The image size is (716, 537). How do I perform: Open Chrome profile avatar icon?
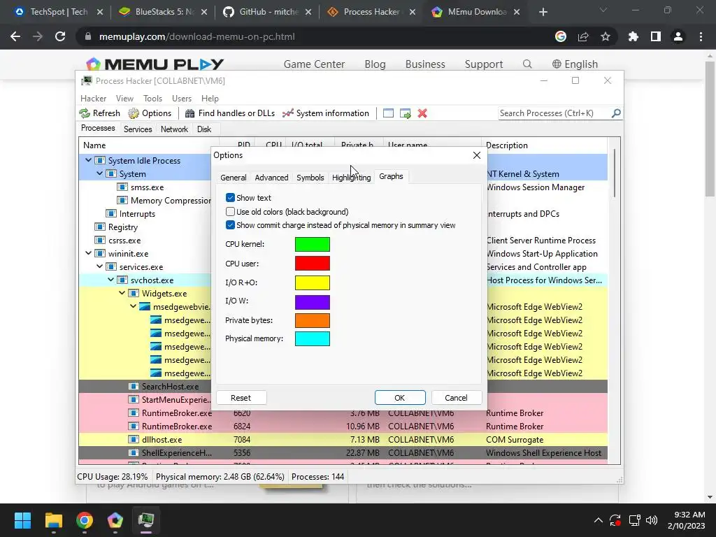[x=678, y=36]
